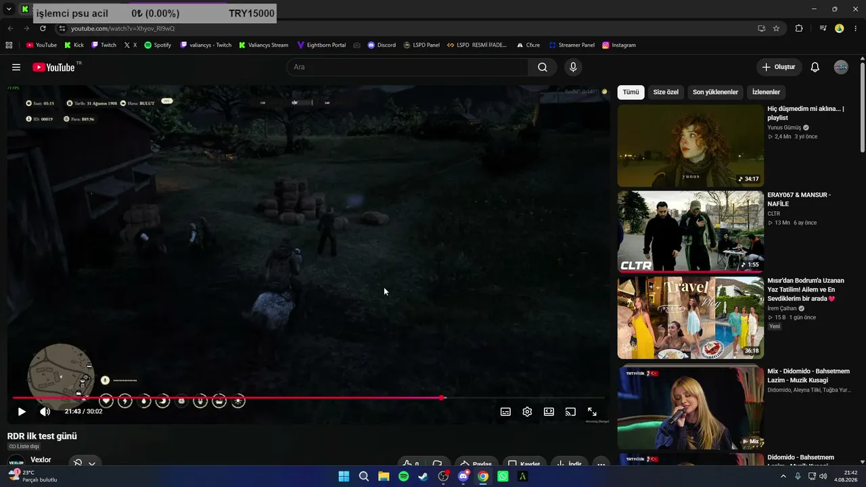
Task: Open the Discord bookmark
Action: (x=382, y=45)
